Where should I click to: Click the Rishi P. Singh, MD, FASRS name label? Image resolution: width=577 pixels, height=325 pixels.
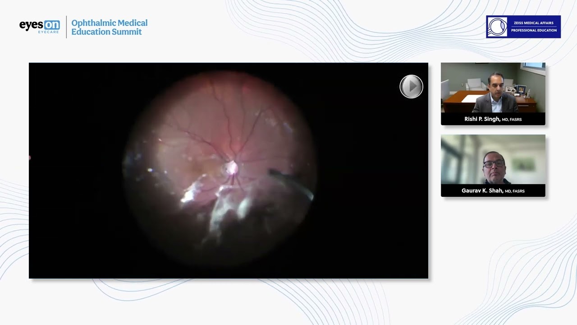coord(493,119)
